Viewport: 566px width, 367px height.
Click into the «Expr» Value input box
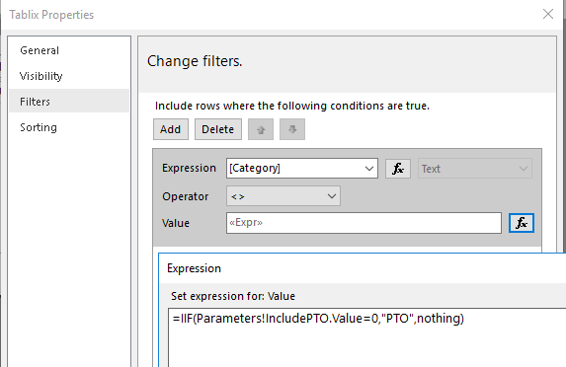coord(364,223)
